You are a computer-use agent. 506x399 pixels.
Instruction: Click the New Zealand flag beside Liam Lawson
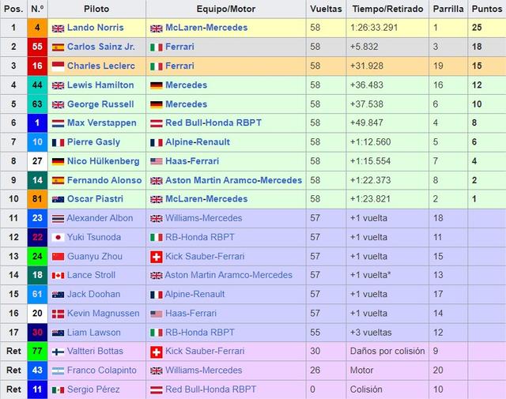click(x=58, y=333)
